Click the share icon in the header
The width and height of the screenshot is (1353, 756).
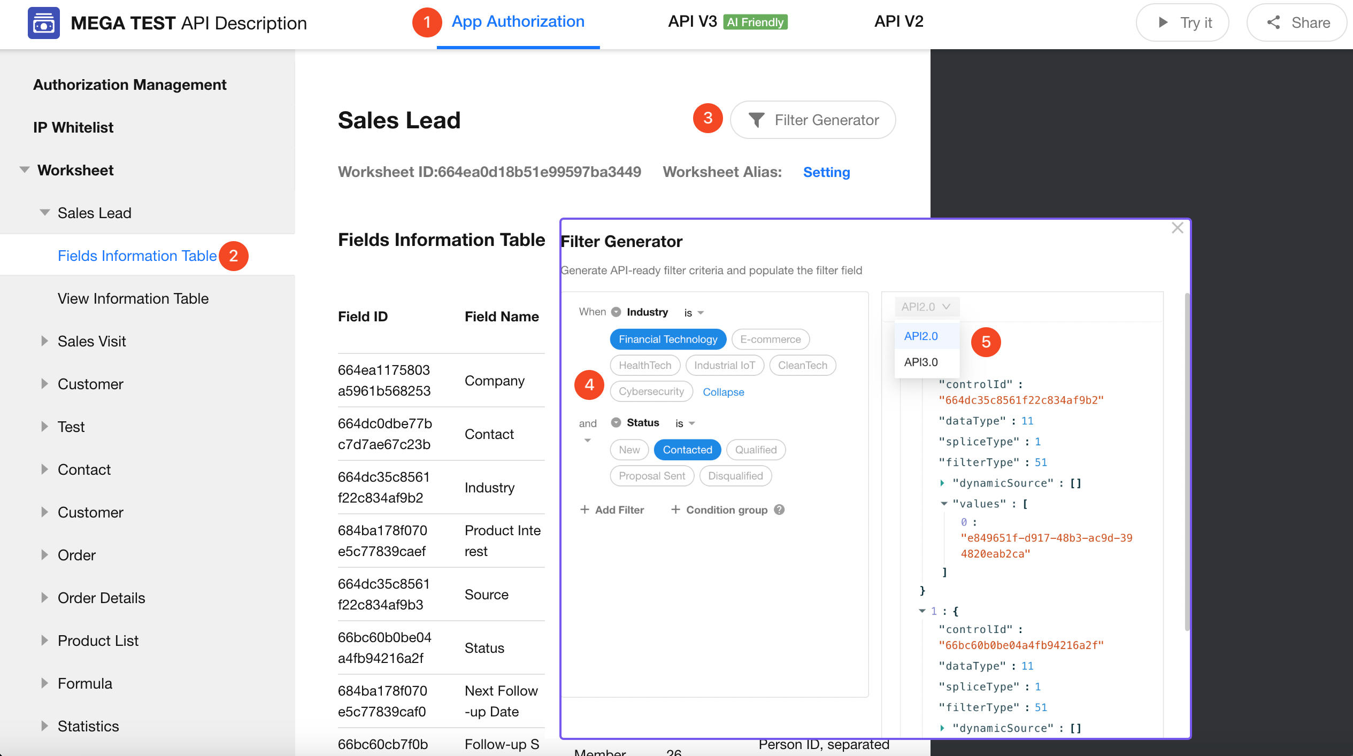point(1274,22)
